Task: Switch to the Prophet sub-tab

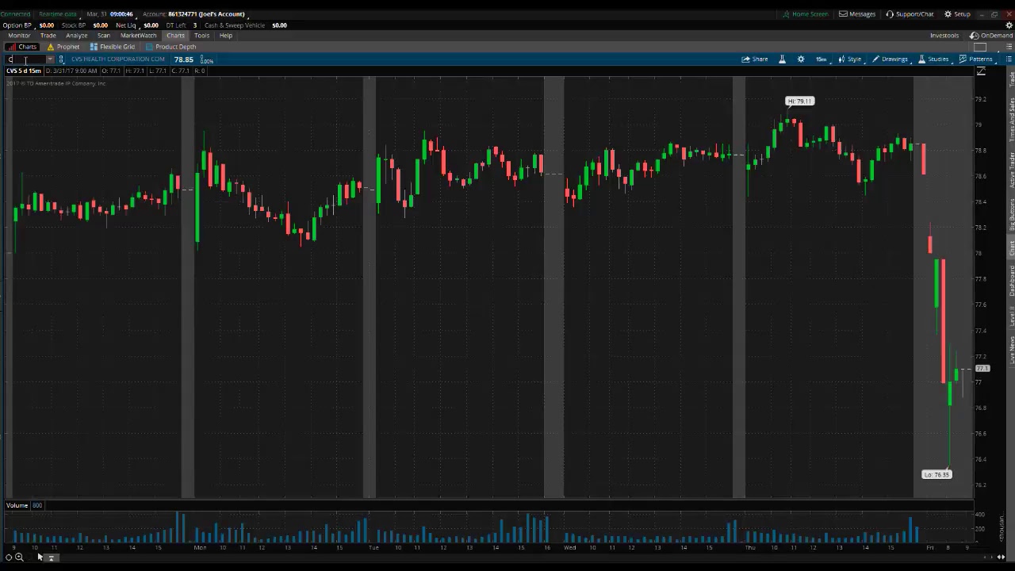Action: 63,47
